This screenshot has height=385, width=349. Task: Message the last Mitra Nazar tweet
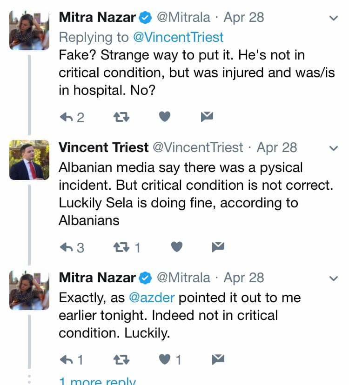218,359
